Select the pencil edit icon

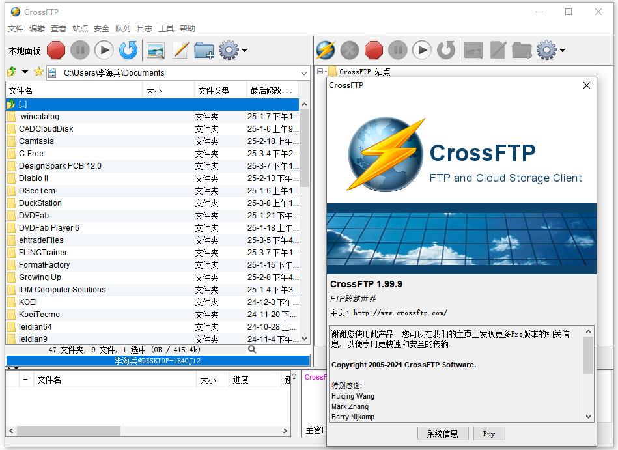[180, 50]
